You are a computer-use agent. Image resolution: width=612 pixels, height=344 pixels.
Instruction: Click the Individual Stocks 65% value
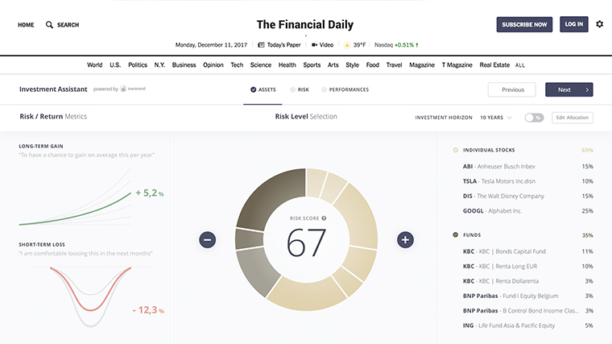click(587, 150)
